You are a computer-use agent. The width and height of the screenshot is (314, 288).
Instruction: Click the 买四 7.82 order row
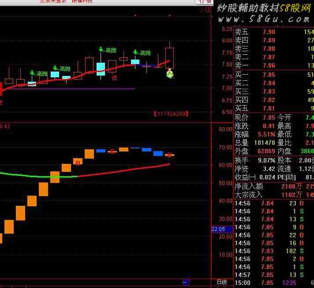coord(274,100)
